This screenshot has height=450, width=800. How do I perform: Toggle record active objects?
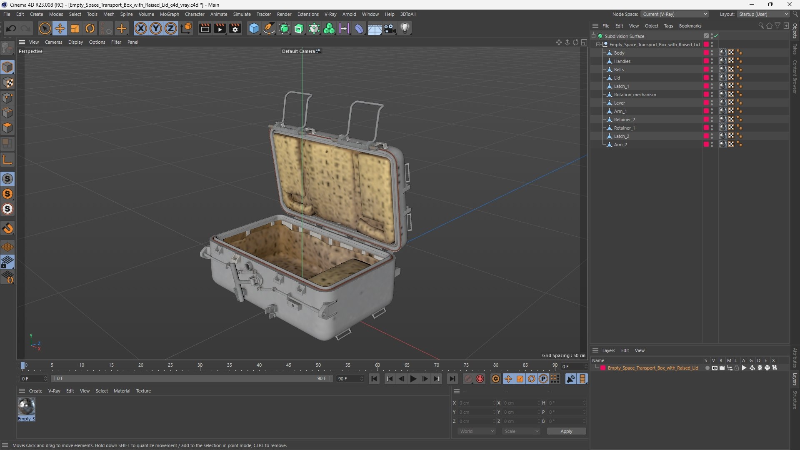click(x=468, y=379)
